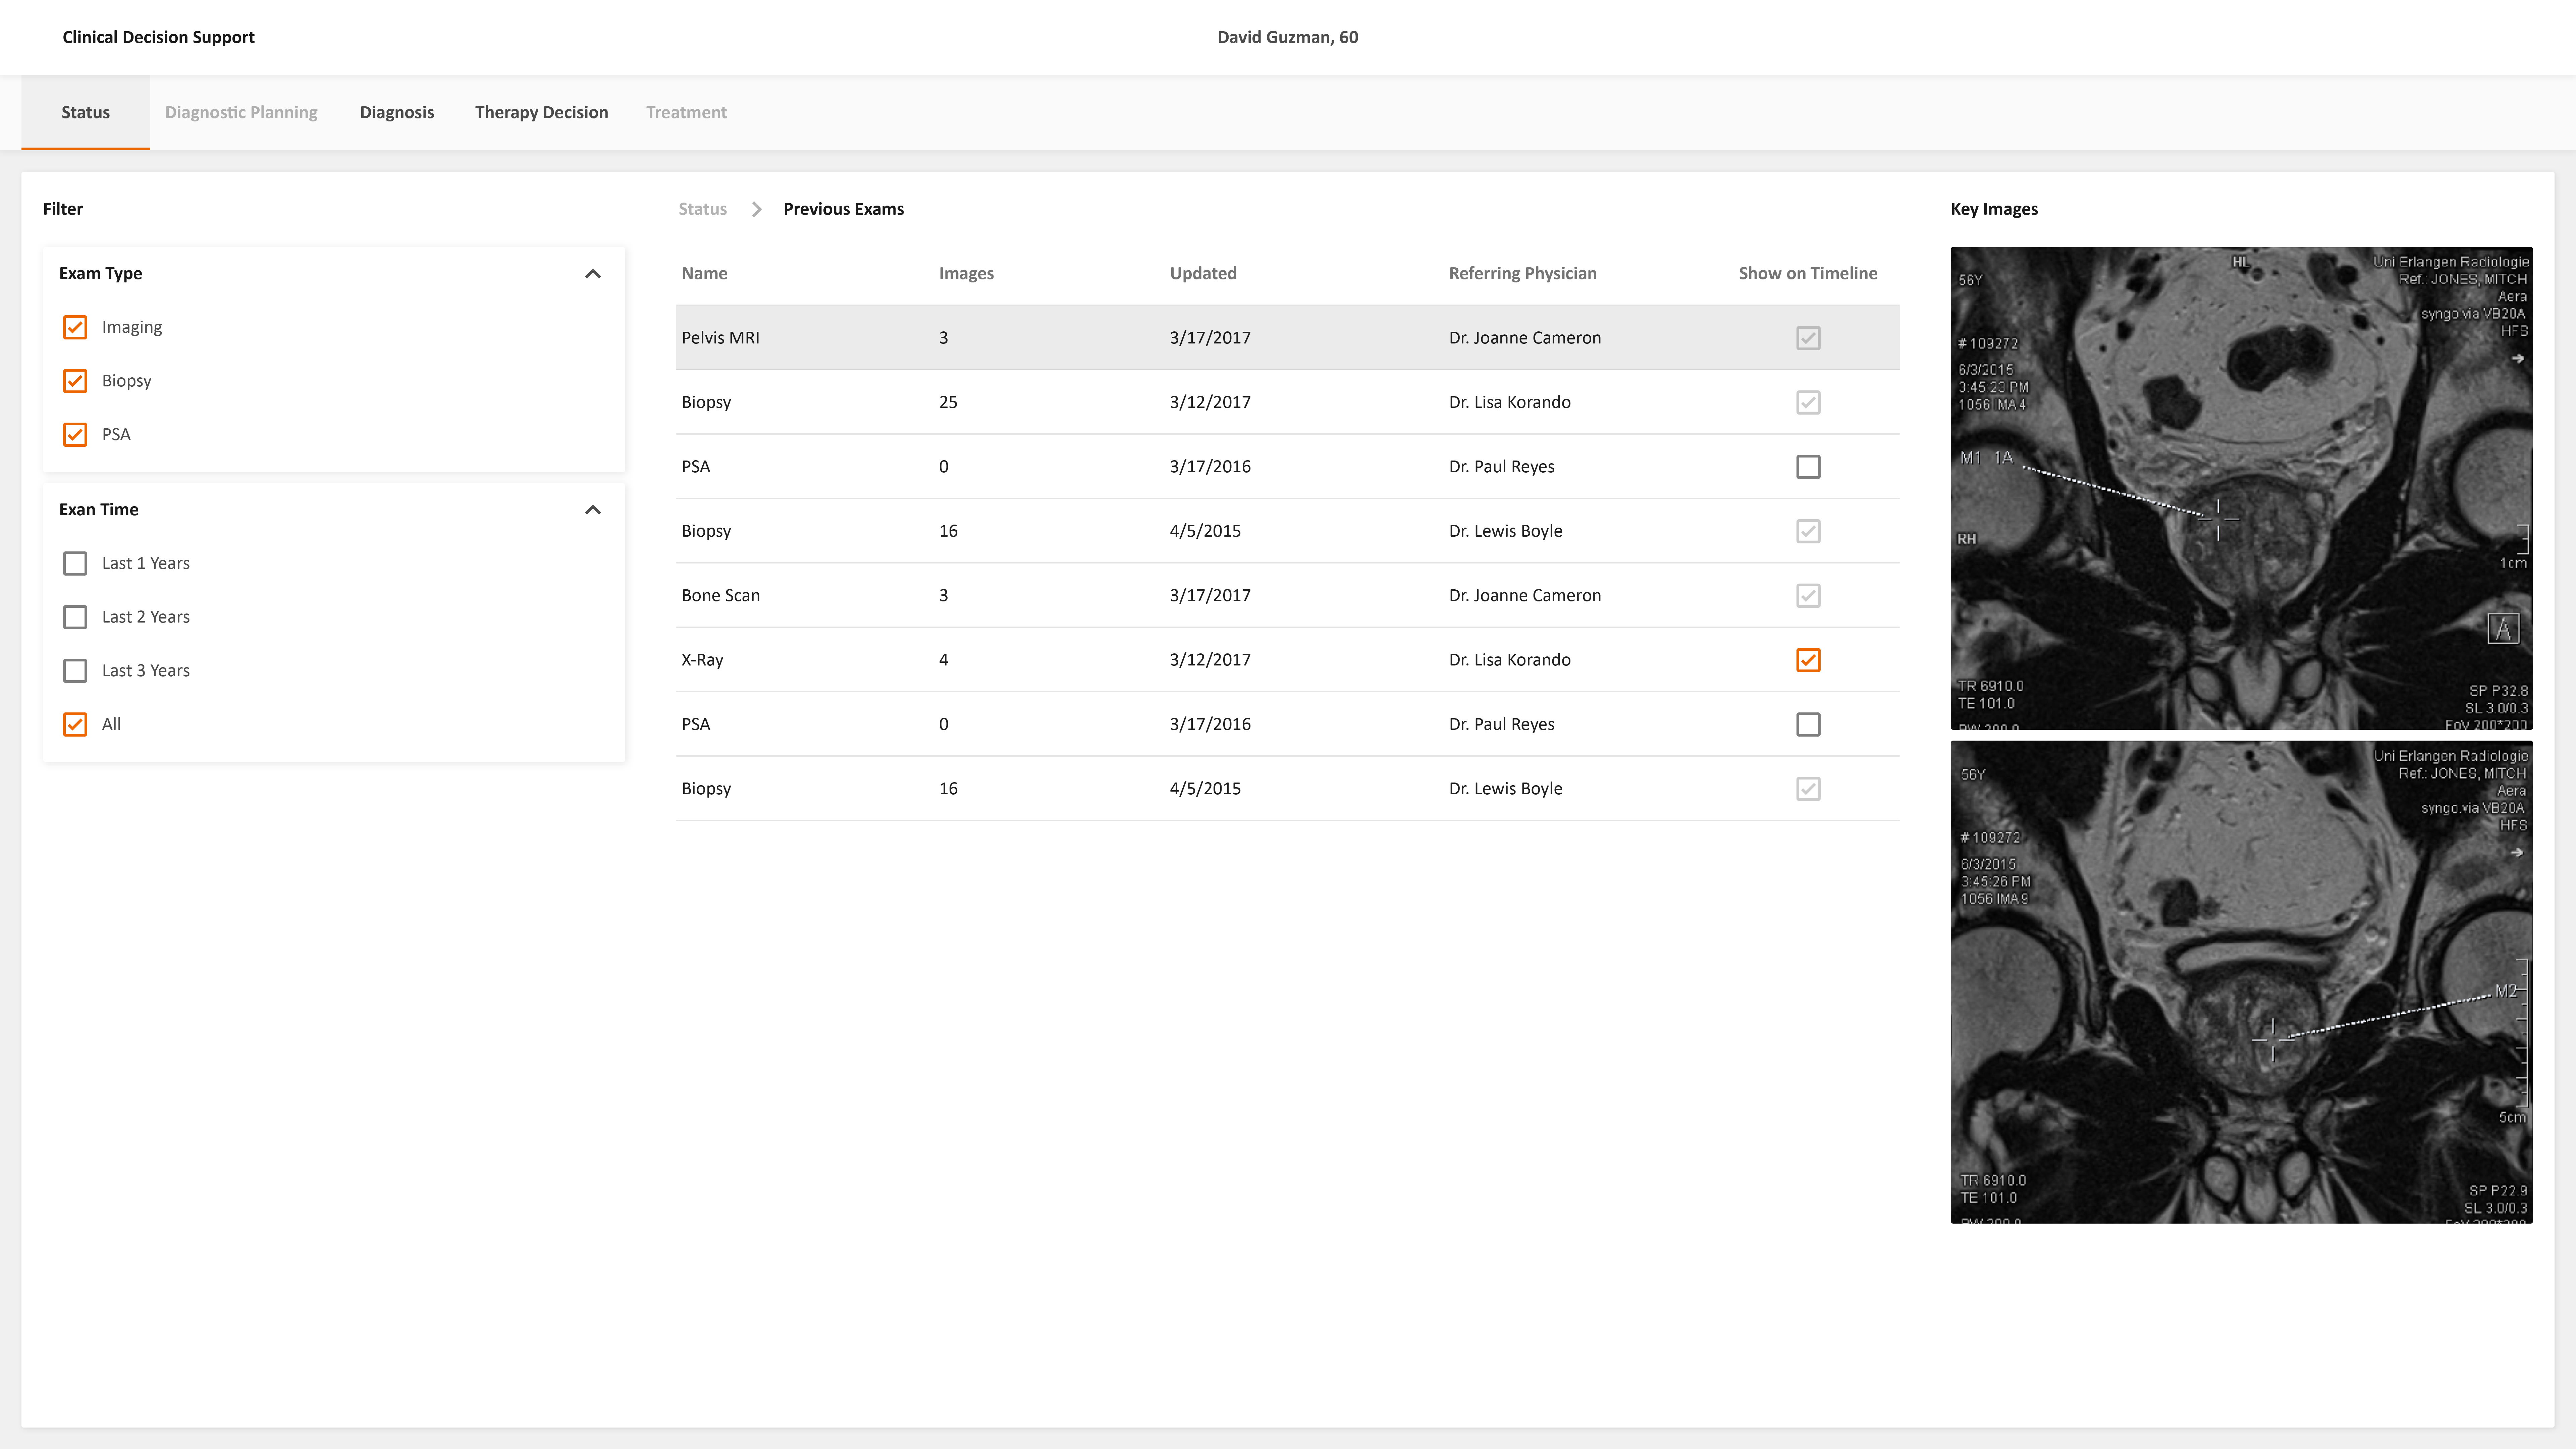Click the Last 2 Years label
The width and height of the screenshot is (2576, 1449).
[x=146, y=617]
